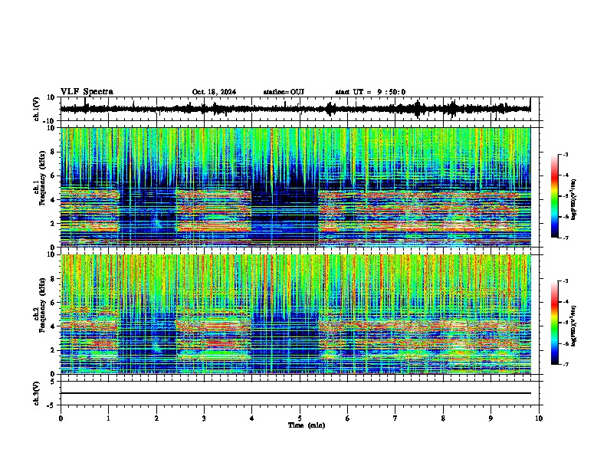607x469 pixels.
Task: Click time axis tick label '5'
Action: [x=300, y=418]
